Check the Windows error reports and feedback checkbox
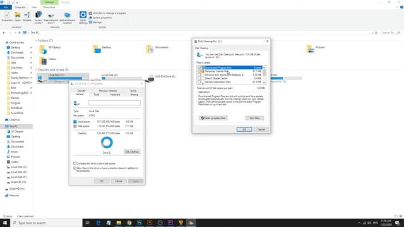Image resolution: width=404 pixels, height=227 pixels. [199, 74]
